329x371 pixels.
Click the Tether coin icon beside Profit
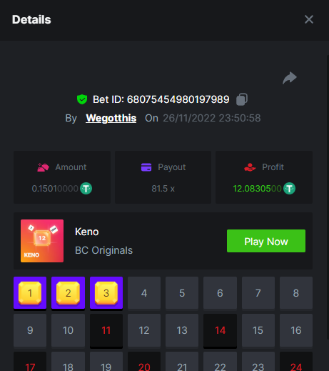pyautogui.click(x=289, y=189)
